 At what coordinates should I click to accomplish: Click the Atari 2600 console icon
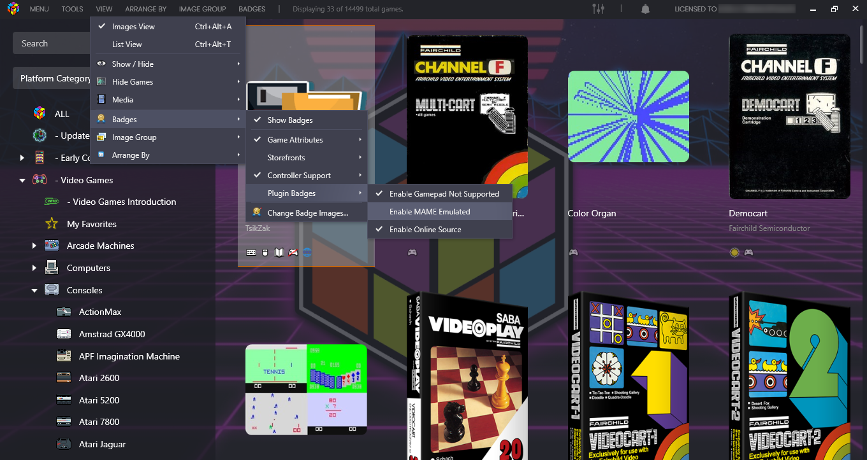pos(64,378)
